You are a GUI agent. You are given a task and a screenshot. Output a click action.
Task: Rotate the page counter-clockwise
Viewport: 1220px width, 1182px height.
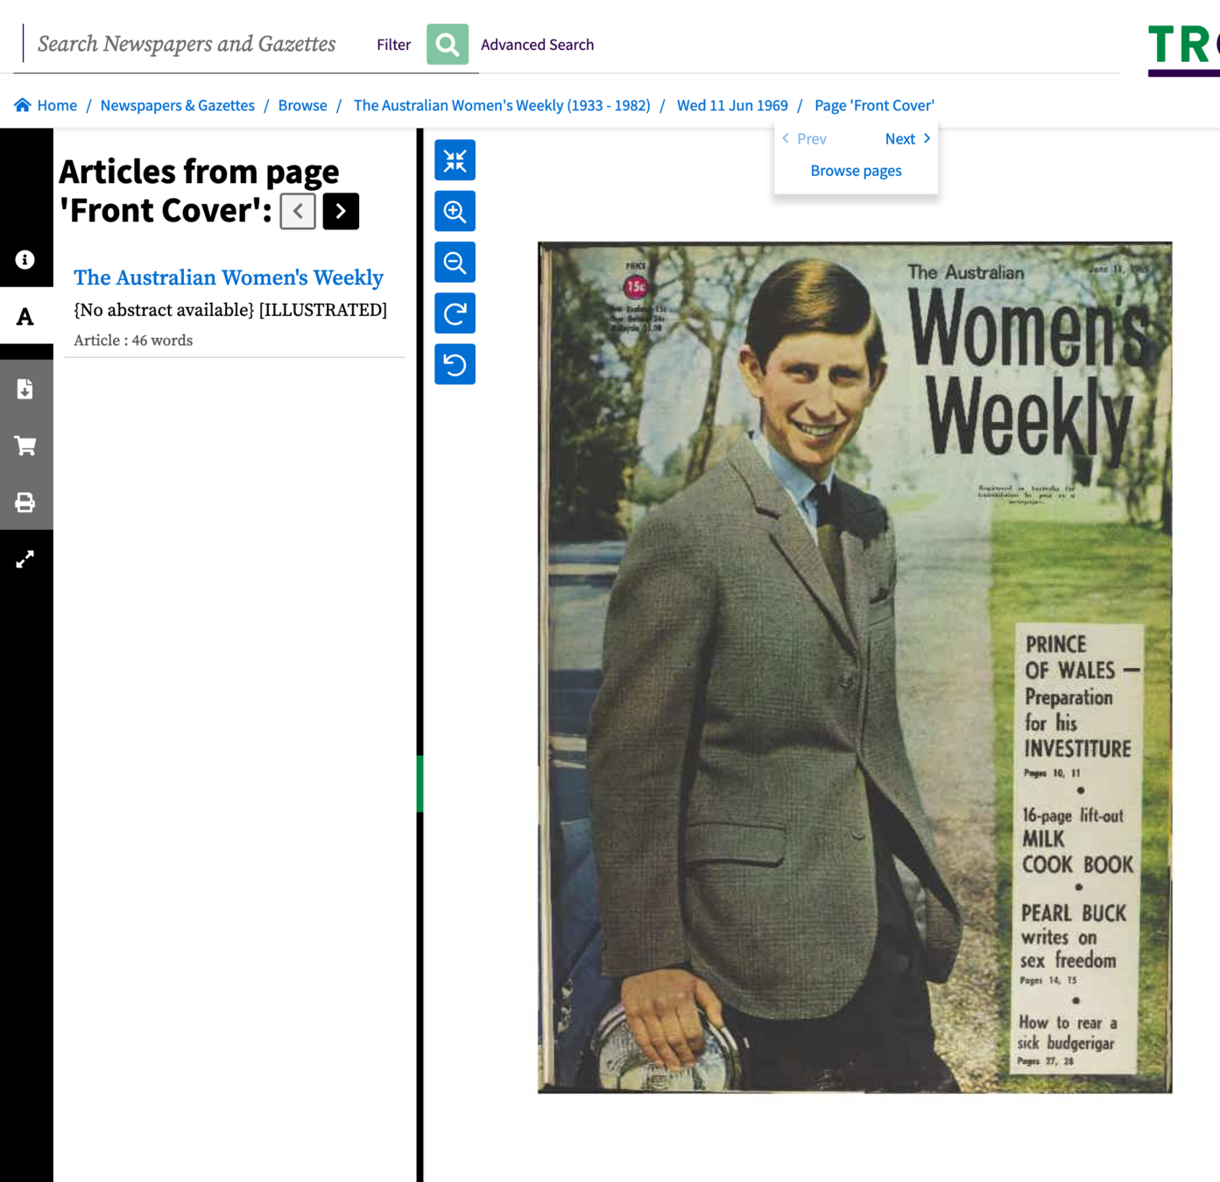455,363
